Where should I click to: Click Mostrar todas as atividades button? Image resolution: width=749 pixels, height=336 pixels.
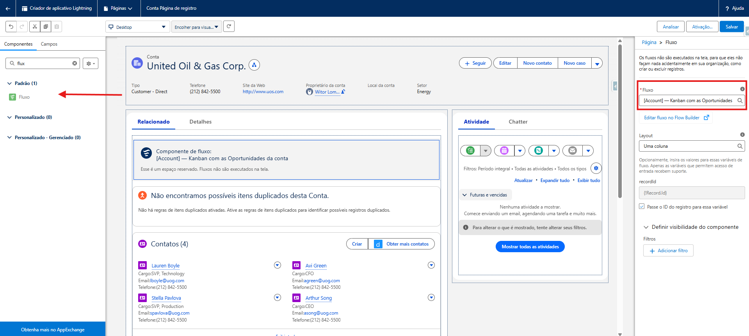click(530, 246)
